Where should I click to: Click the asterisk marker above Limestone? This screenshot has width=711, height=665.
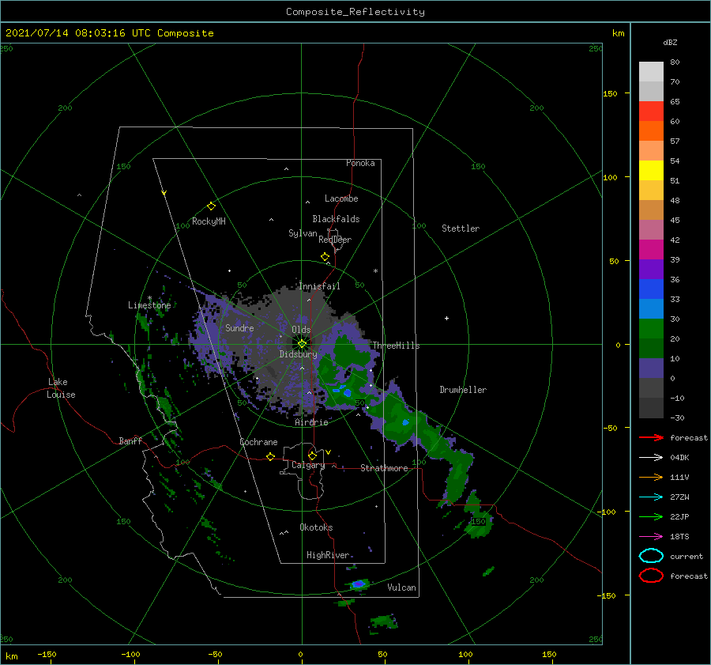(149, 298)
